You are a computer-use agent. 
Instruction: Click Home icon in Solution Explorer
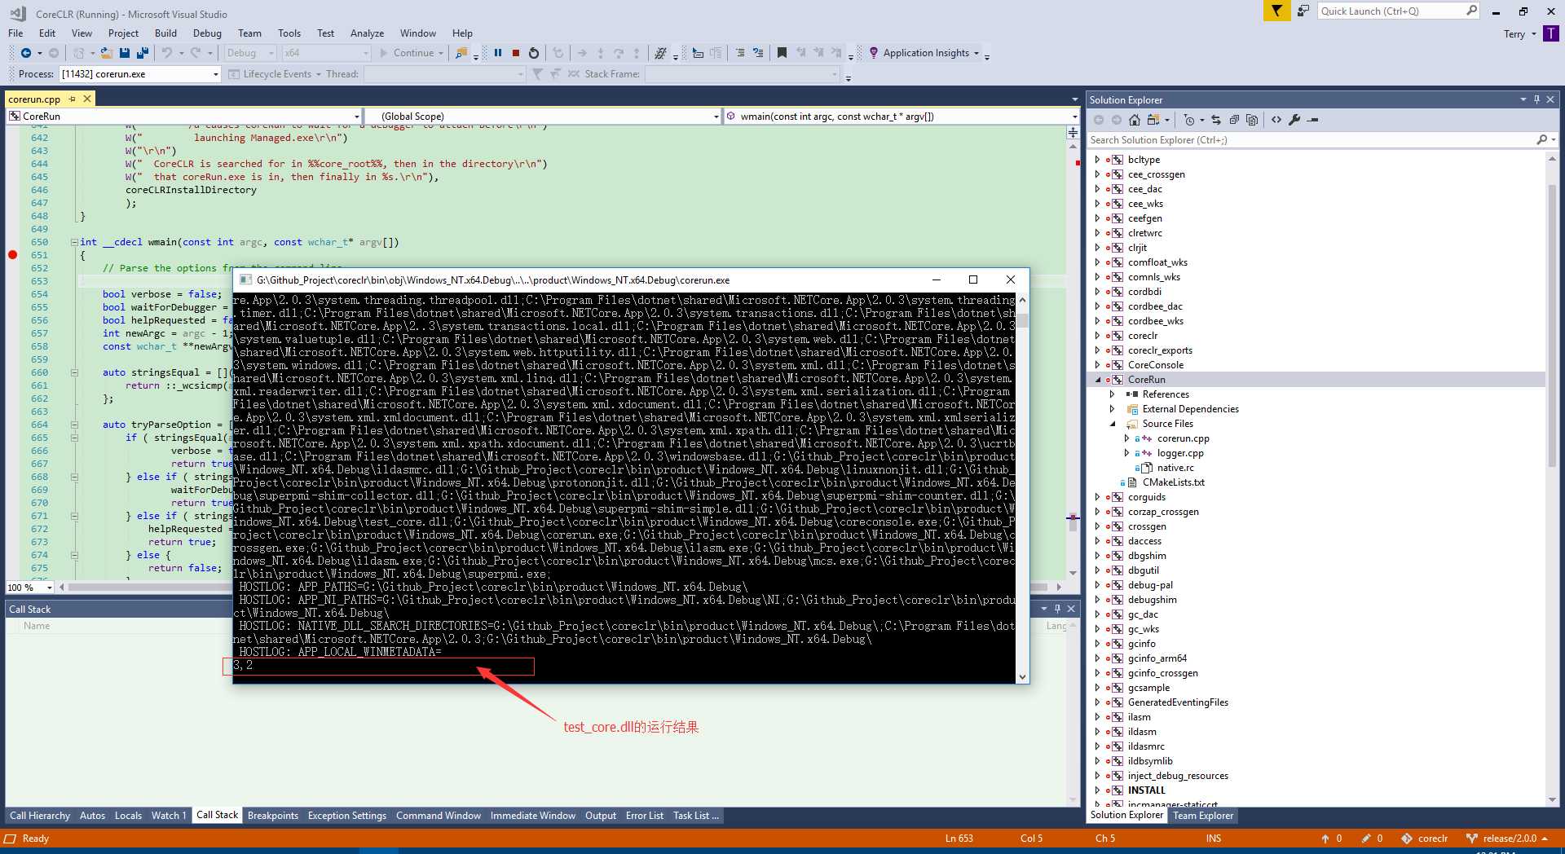click(x=1135, y=120)
